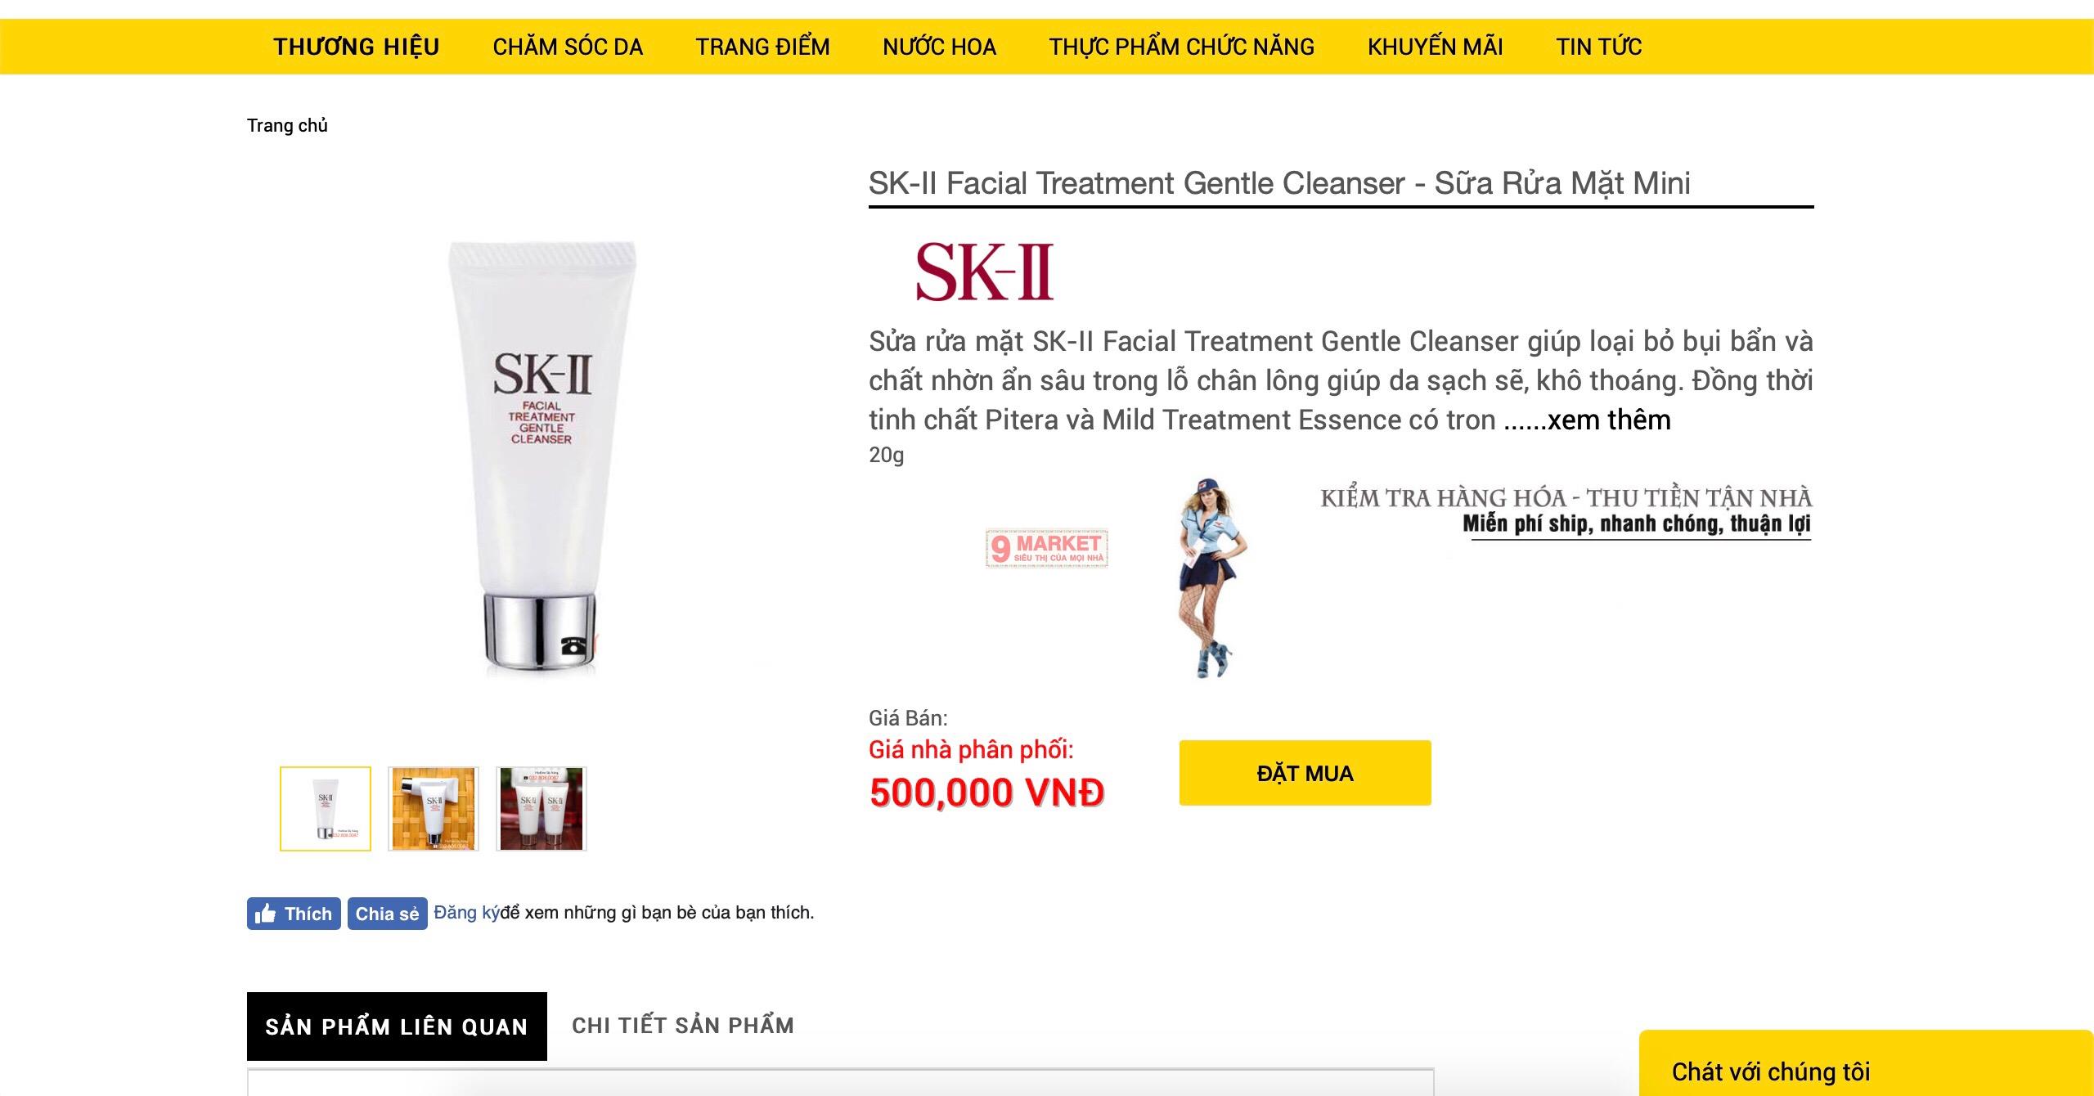The height and width of the screenshot is (1096, 2094).
Task: Click the main SK-II cleanser product image
Action: [x=541, y=458]
